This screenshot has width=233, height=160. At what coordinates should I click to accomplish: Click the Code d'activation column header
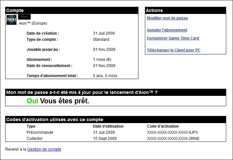[163, 126]
